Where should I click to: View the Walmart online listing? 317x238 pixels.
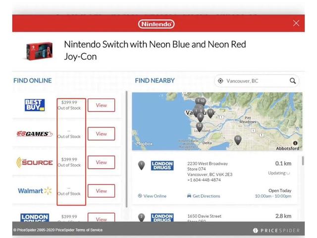pyautogui.click(x=101, y=190)
